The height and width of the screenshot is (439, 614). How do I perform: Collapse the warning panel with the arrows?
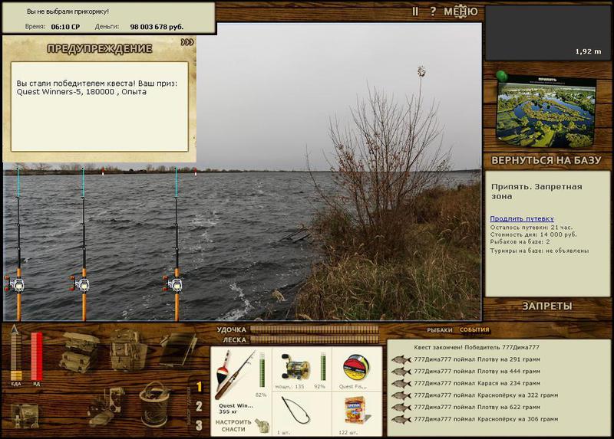pyautogui.click(x=187, y=42)
